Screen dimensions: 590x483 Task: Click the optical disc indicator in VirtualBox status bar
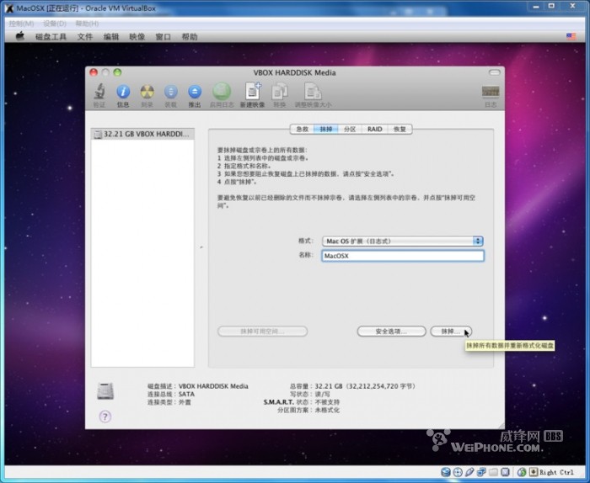click(458, 472)
